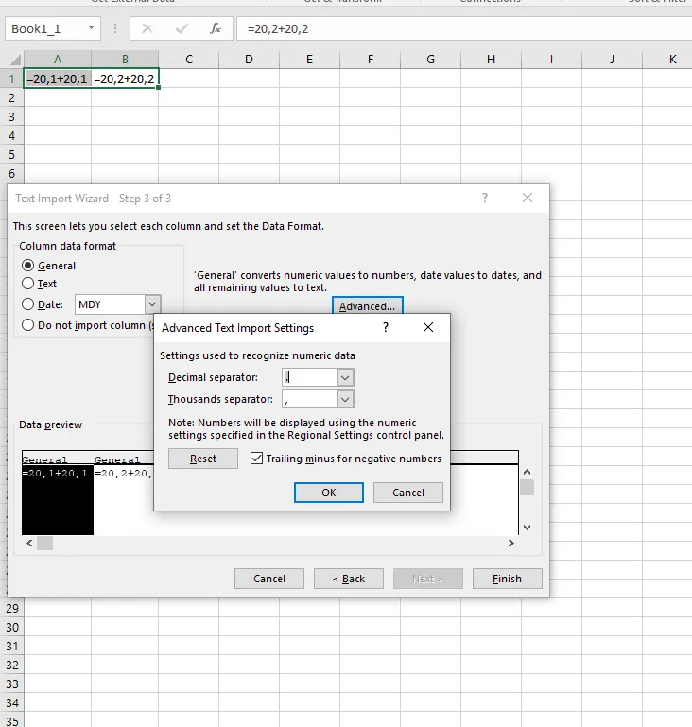
Task: Open the Date format MDY dropdown
Action: [x=152, y=304]
